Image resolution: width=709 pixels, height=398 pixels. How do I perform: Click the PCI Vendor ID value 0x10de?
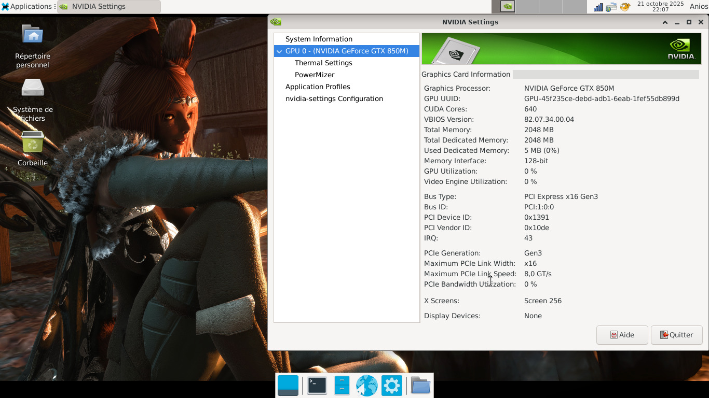[x=537, y=228]
